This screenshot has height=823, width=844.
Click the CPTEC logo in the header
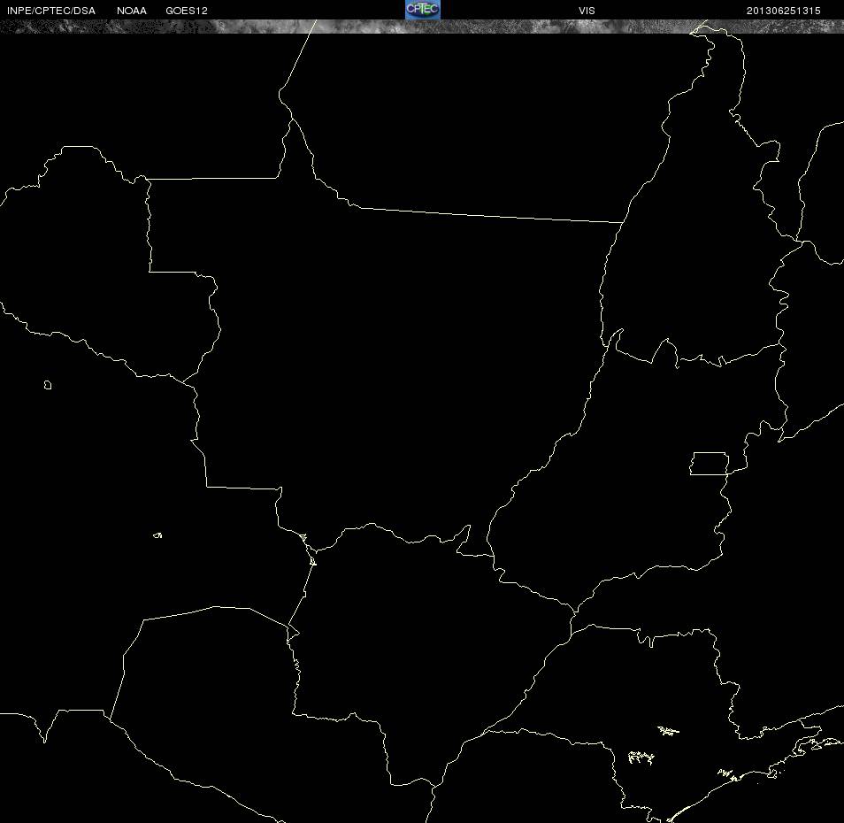pyautogui.click(x=423, y=10)
